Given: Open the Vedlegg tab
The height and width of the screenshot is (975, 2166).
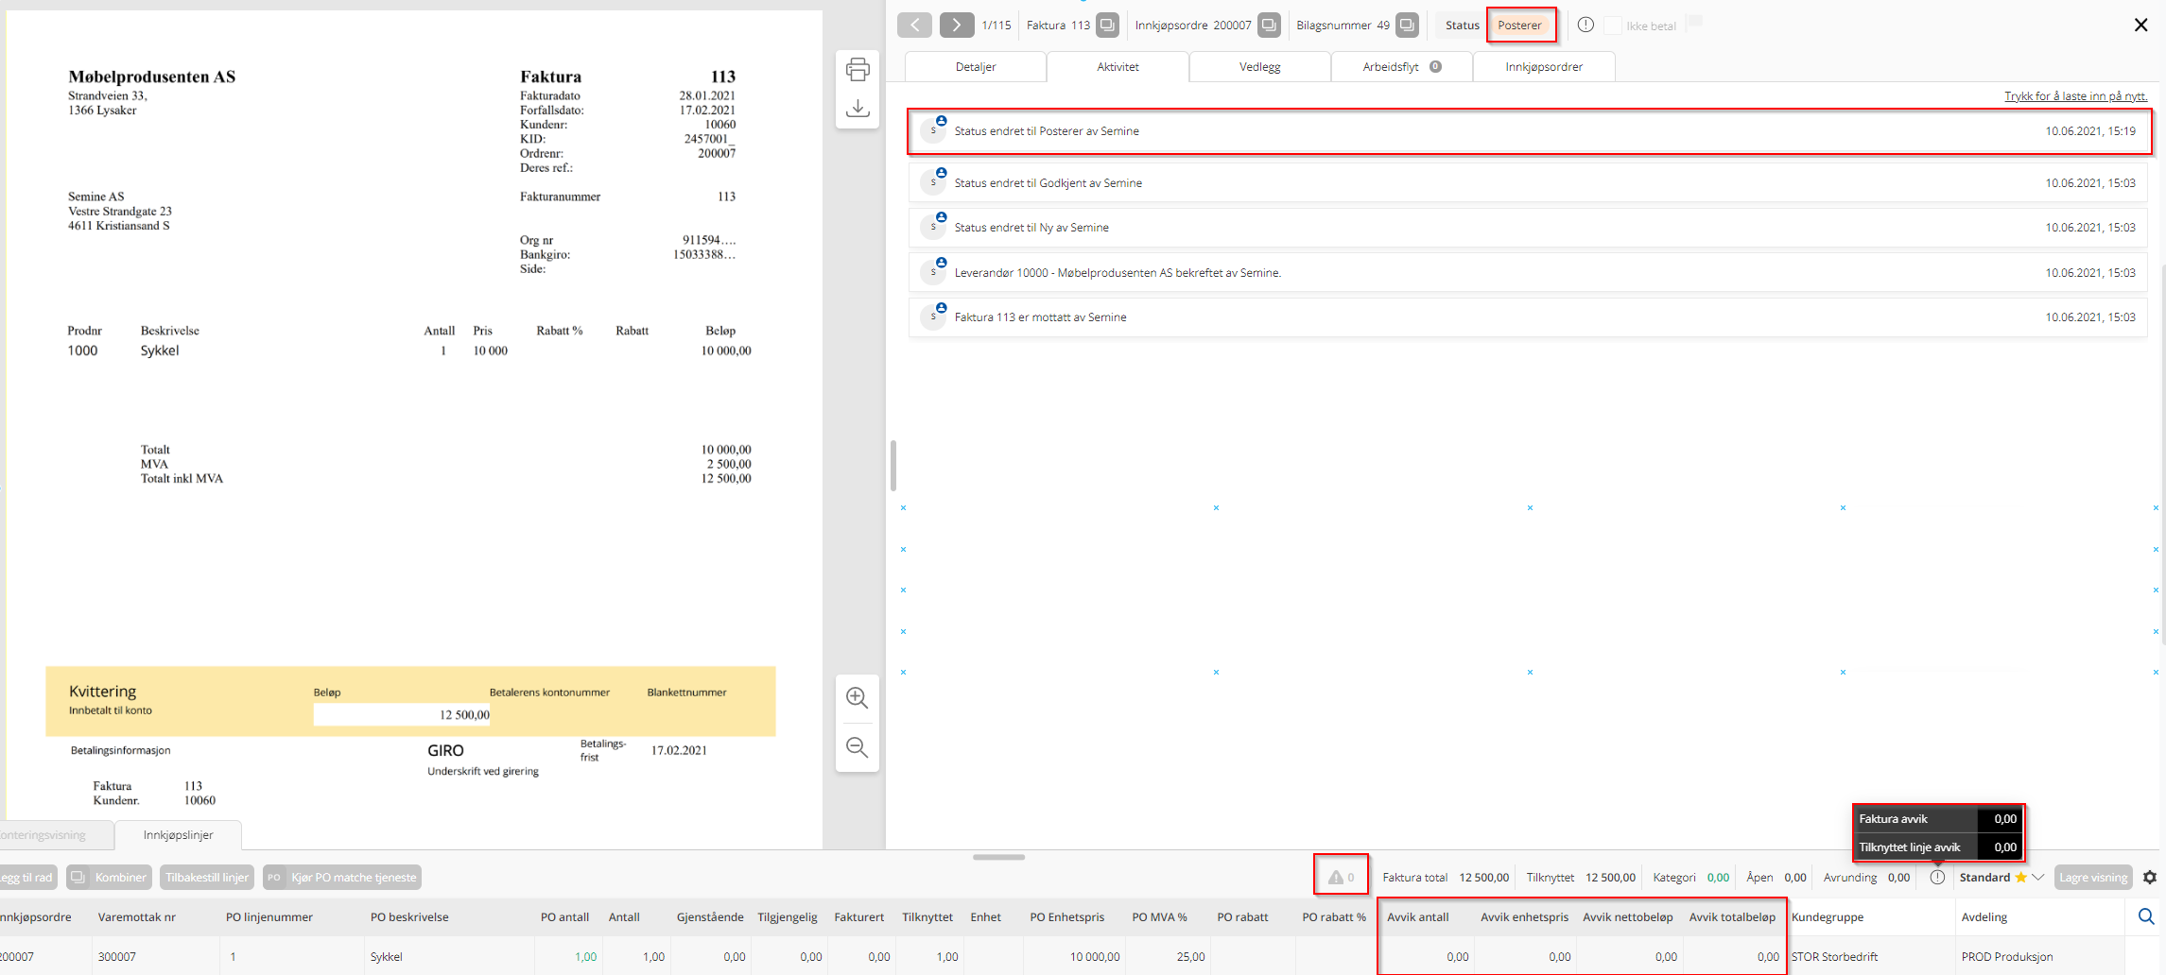Looking at the screenshot, I should 1259,67.
